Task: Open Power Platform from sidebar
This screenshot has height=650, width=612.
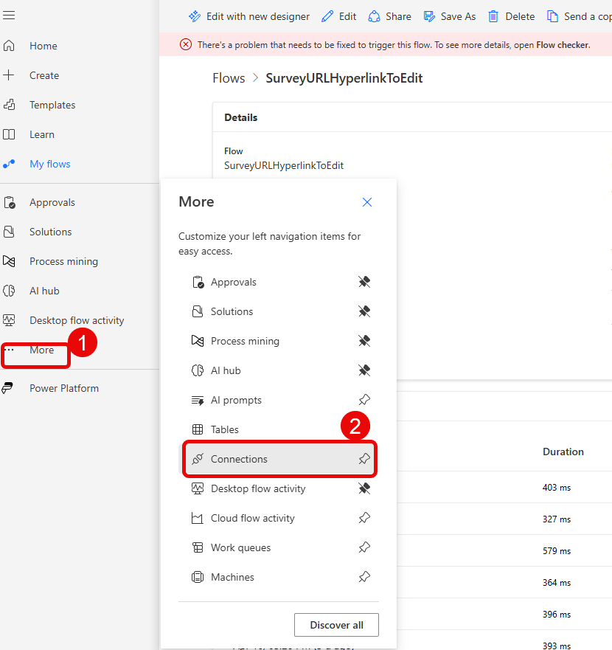Action: [63, 388]
